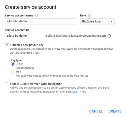Click the 'Furnish a new private key' label
The height and width of the screenshot is (117, 126).
(26, 45)
